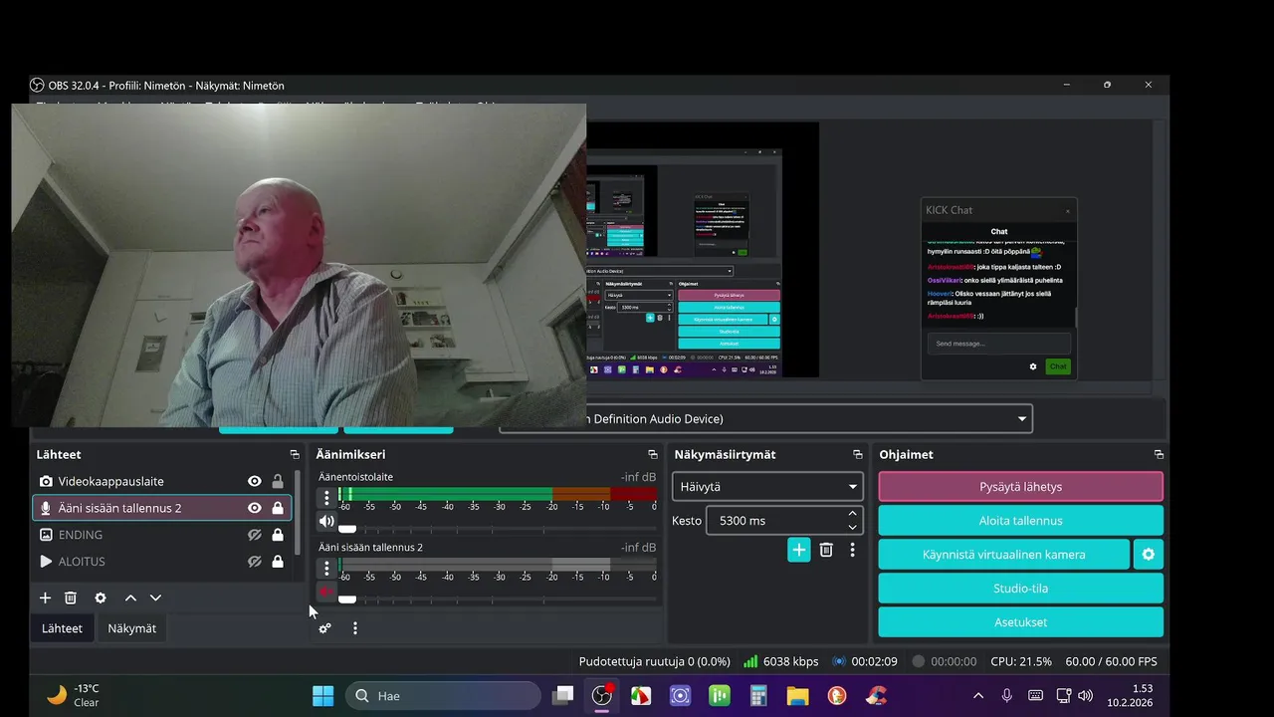Click the speaker volume tray icon
The height and width of the screenshot is (717, 1274).
[1085, 695]
